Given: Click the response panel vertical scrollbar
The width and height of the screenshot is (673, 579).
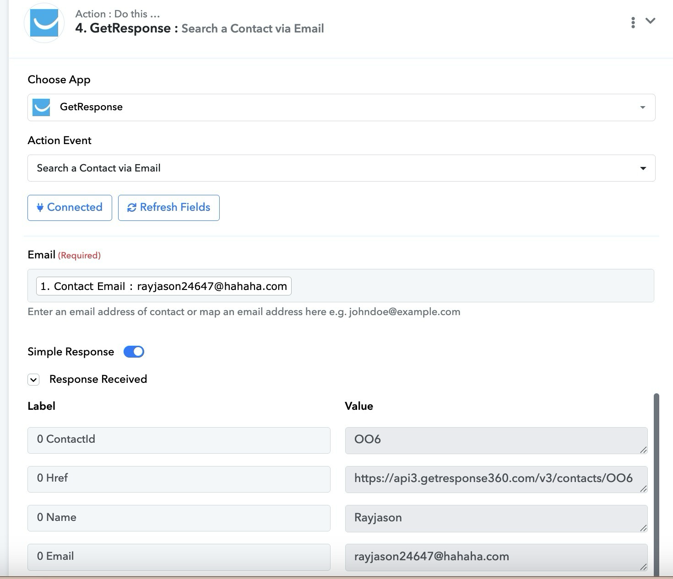Looking at the screenshot, I should coord(656,480).
